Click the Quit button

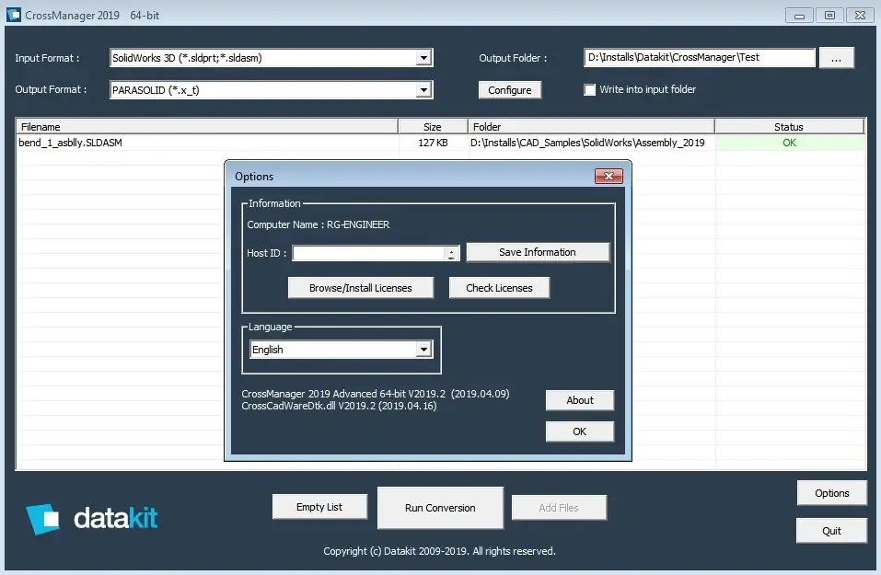click(x=831, y=531)
